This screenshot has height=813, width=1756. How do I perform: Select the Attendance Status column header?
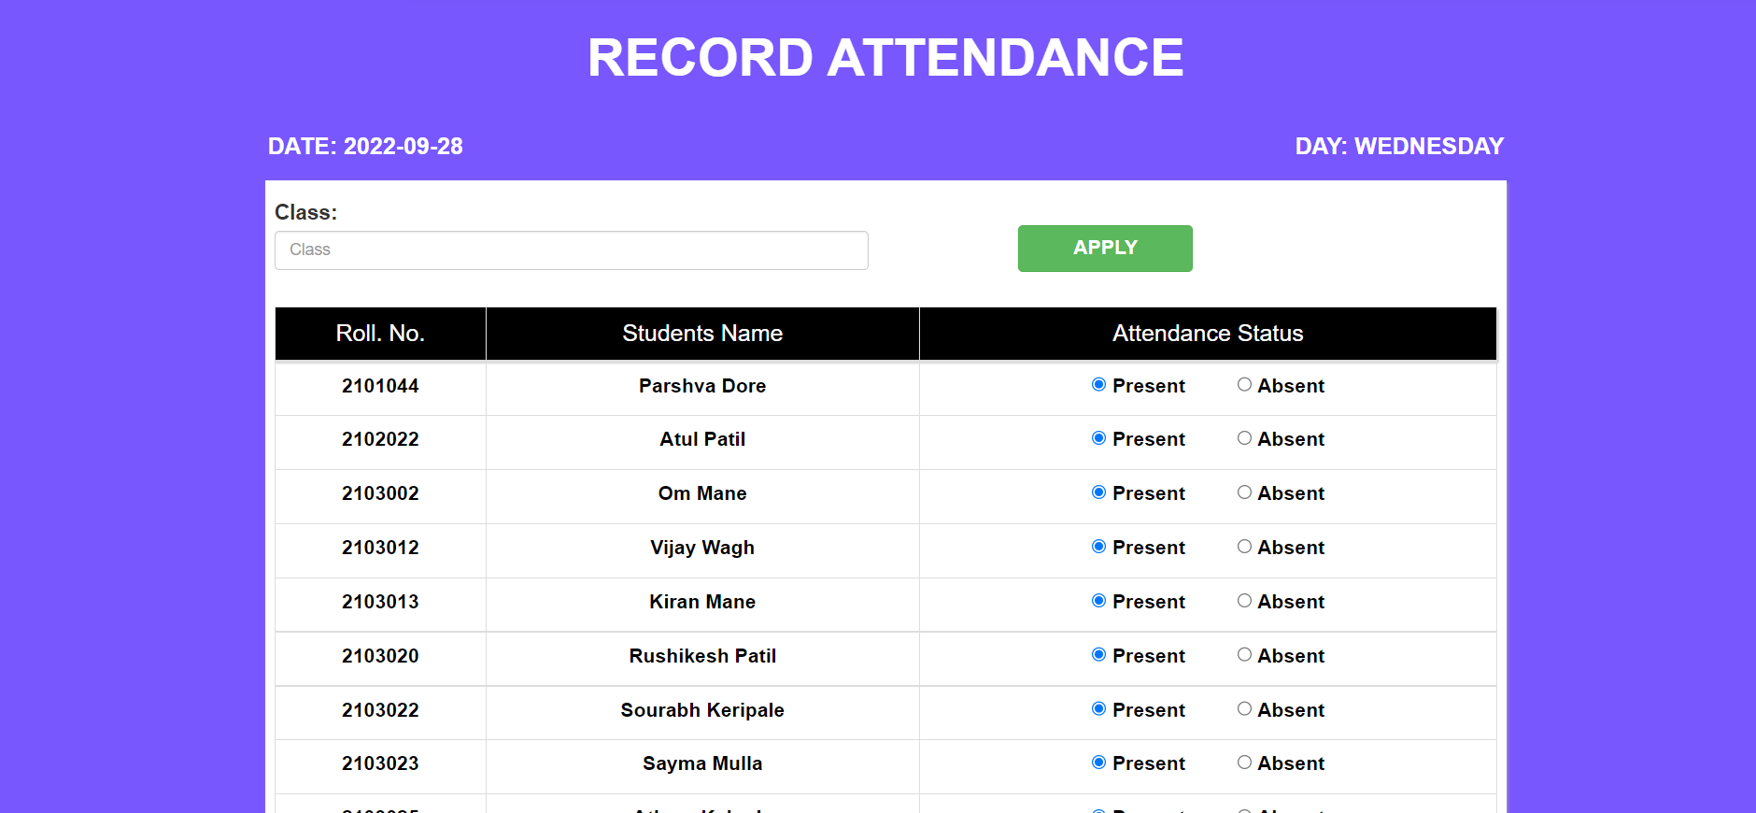(x=1208, y=333)
